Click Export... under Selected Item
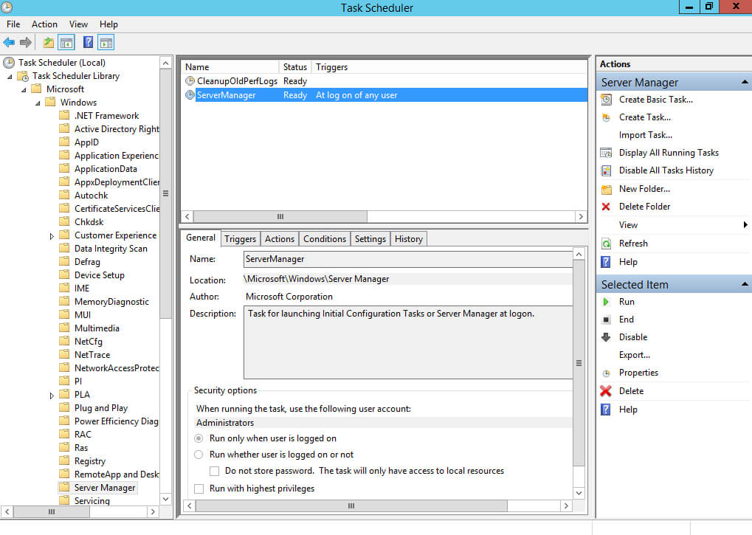Screen dimensions: 752x535 pyautogui.click(x=635, y=355)
